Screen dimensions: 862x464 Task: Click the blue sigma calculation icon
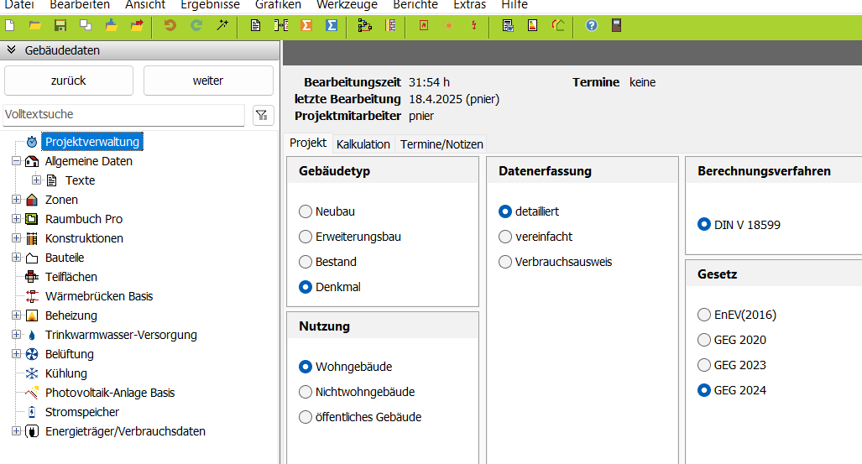pyautogui.click(x=332, y=25)
